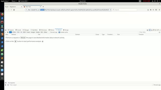Open the Inspector devtools tab

click(x=11, y=30)
